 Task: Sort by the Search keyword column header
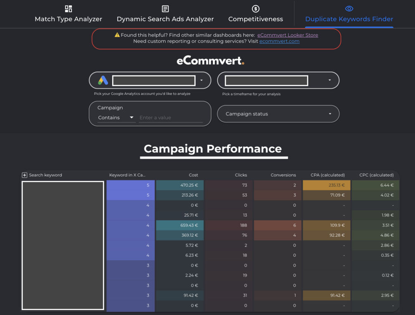pyautogui.click(x=45, y=175)
